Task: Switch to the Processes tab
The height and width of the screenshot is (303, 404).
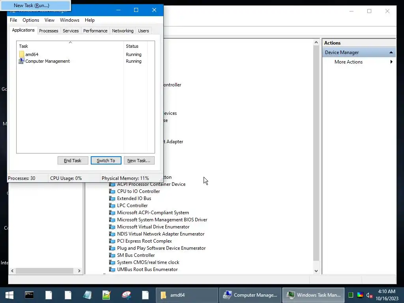Action: coord(49,31)
